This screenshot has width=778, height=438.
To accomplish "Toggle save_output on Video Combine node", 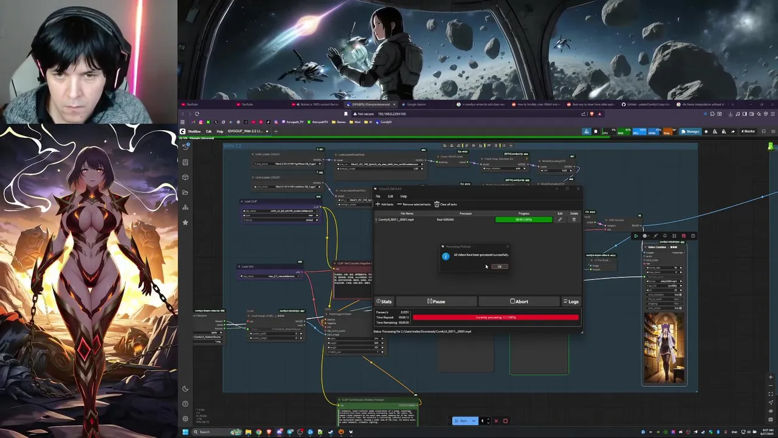I will click(x=664, y=308).
